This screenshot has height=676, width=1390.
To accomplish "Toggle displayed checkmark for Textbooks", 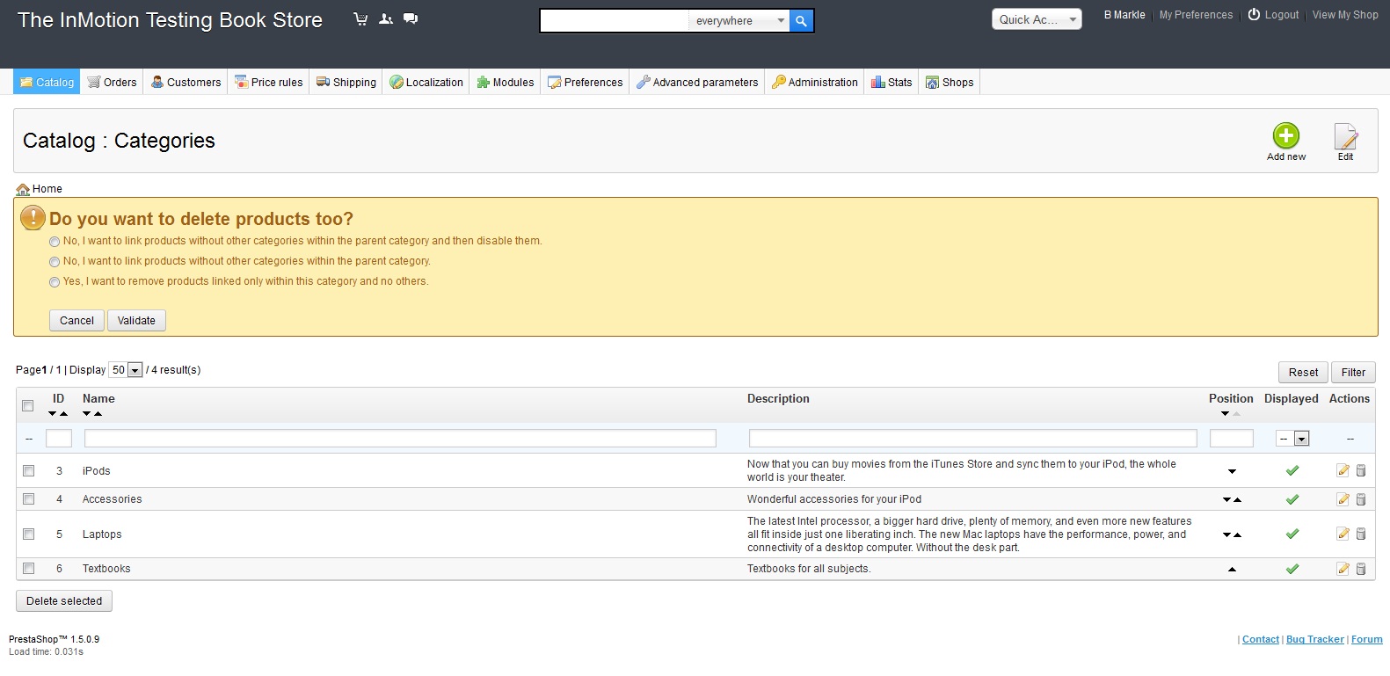I will point(1292,569).
